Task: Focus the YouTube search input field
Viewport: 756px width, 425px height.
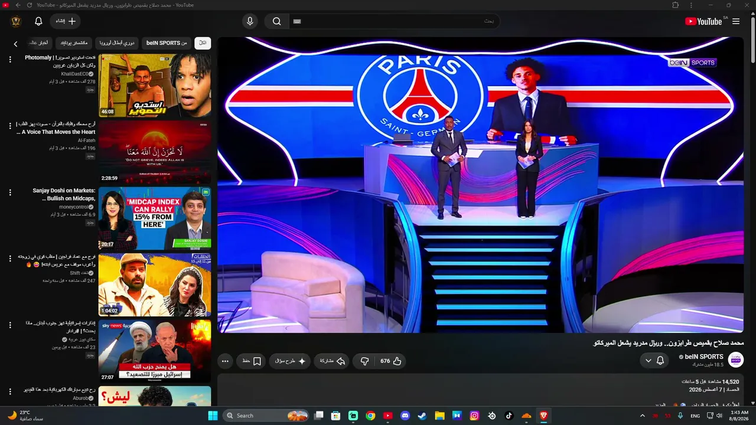Action: point(394,21)
